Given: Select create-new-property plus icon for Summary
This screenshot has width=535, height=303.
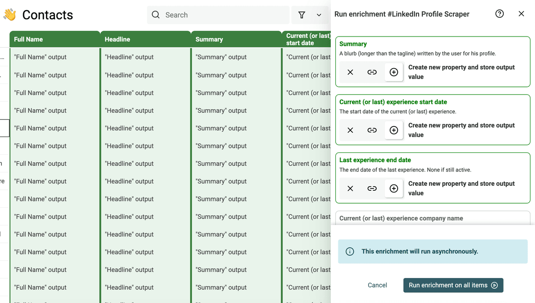Looking at the screenshot, I should [x=394, y=72].
